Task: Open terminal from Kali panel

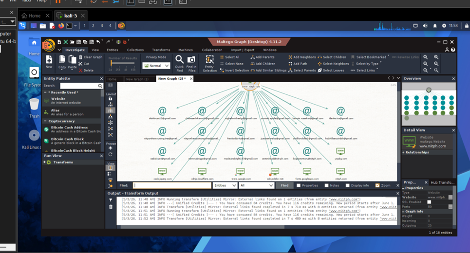Action: tap(69, 26)
